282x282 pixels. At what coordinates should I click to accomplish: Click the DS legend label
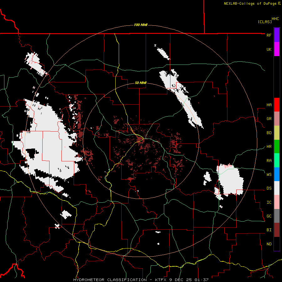[269, 188]
